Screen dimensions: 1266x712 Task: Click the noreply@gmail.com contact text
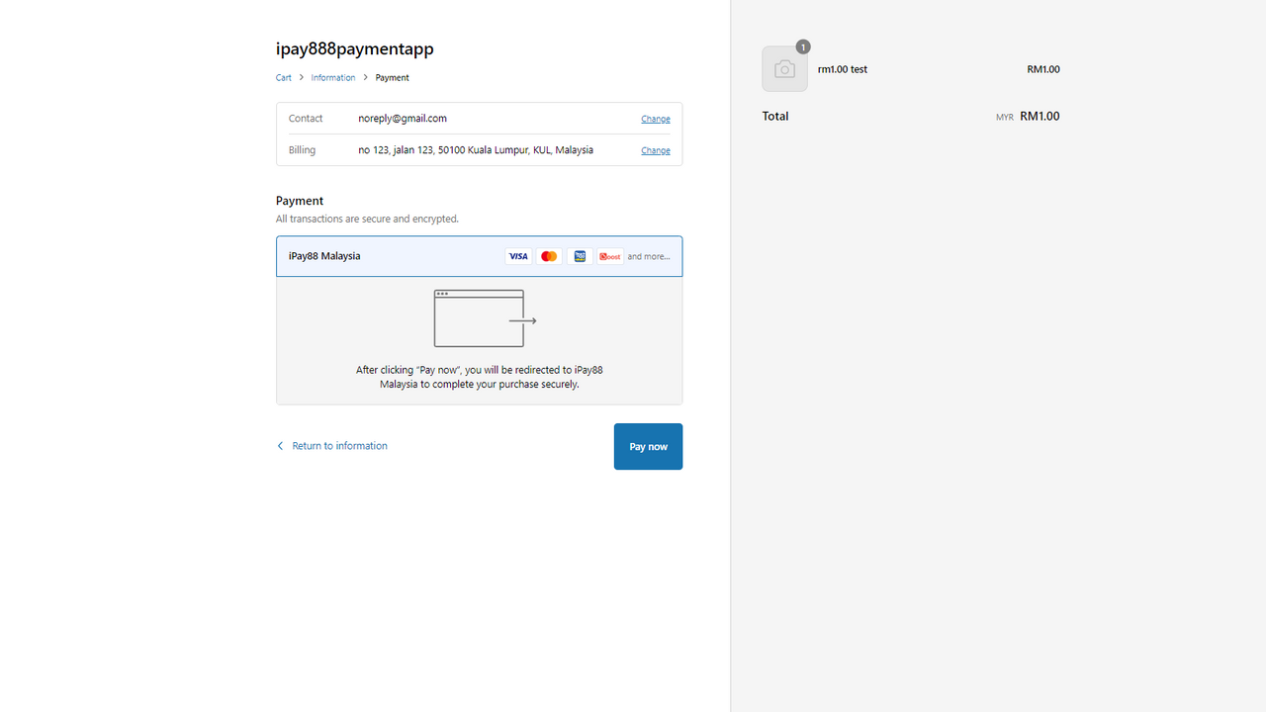[x=403, y=119]
